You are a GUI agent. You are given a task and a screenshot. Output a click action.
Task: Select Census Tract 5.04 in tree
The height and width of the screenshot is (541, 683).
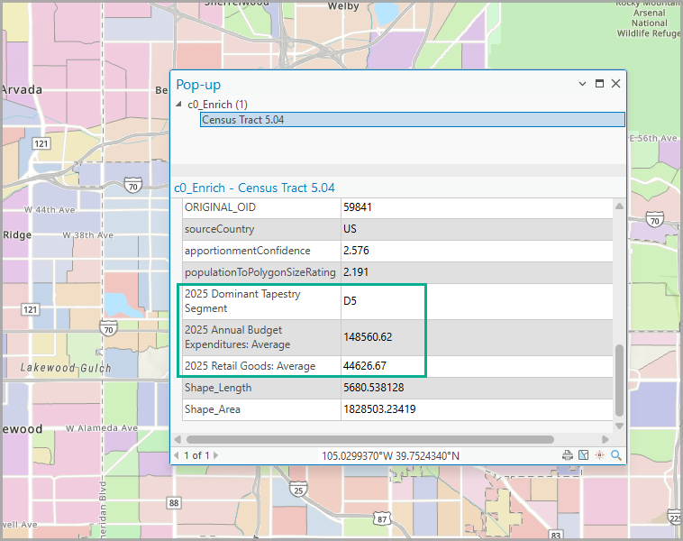(243, 120)
